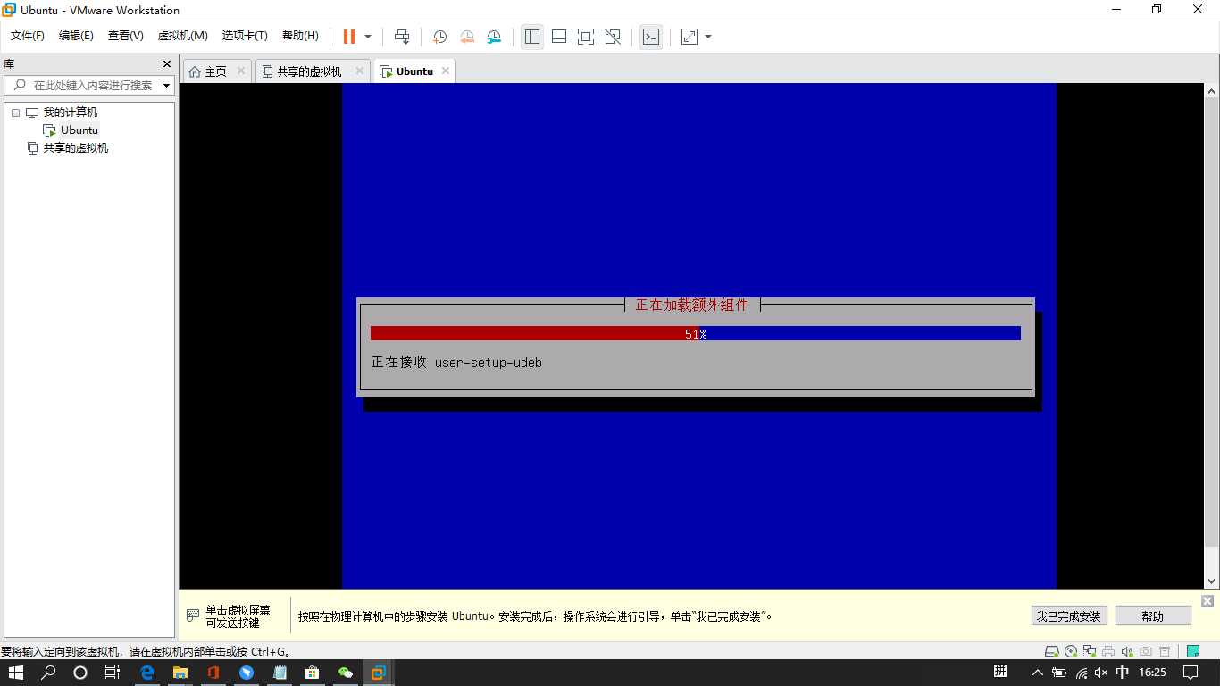Collapse the 我的计算机 tree node
Image resolution: width=1220 pixels, height=686 pixels.
click(15, 113)
